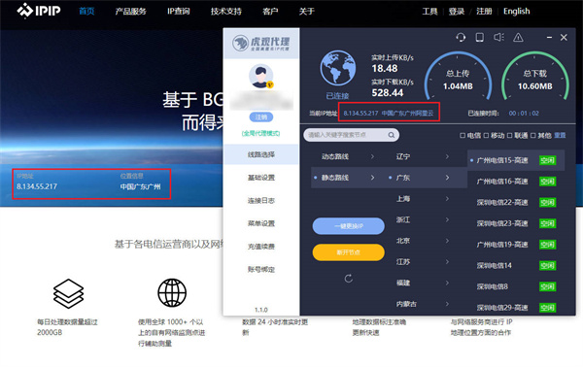Click the headset customer support icon

461,37
